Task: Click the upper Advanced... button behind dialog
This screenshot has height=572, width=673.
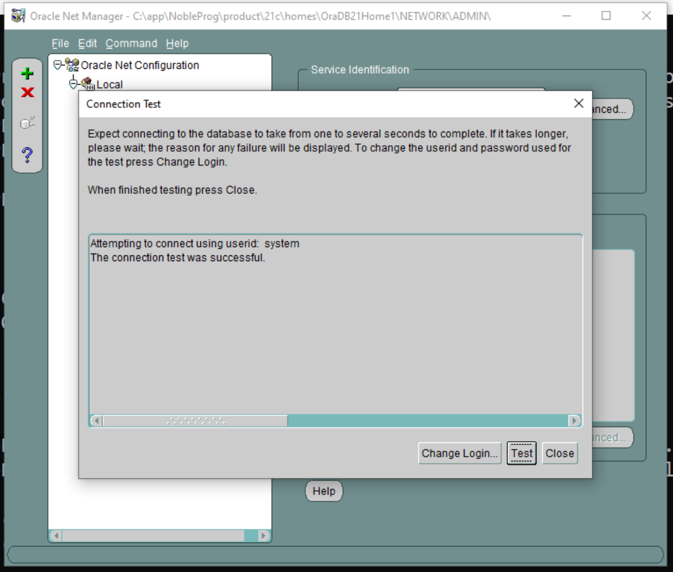Action: click(612, 109)
